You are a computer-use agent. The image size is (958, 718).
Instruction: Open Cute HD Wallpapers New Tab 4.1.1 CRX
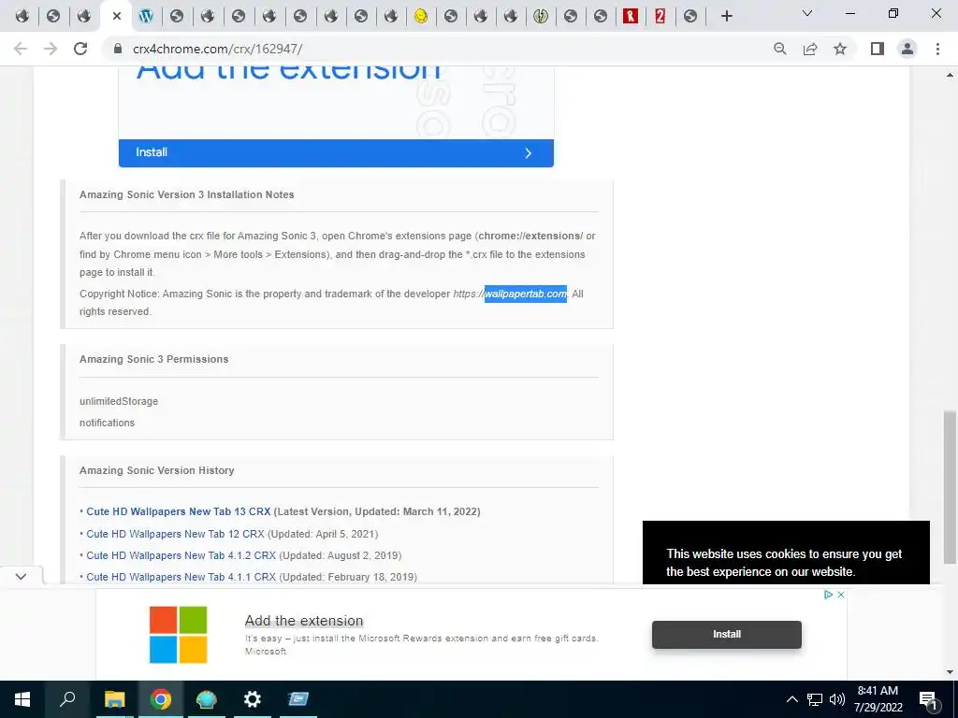[181, 577]
